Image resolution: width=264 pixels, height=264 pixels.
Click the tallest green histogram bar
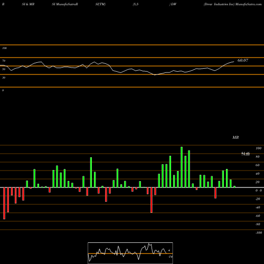182,167
